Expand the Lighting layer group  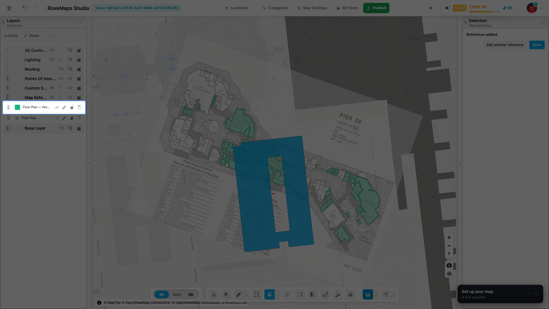pyautogui.click(x=19, y=60)
